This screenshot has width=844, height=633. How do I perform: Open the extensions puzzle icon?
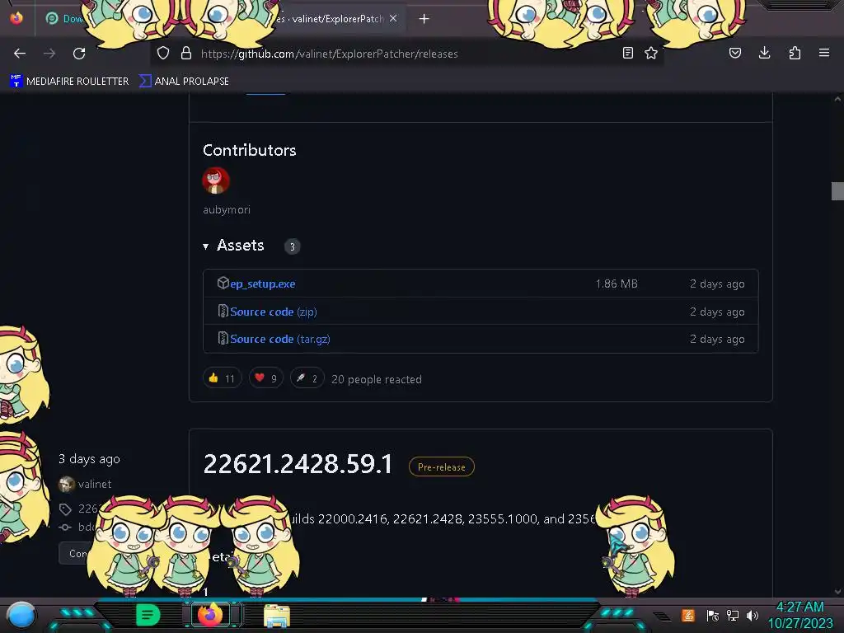(795, 53)
